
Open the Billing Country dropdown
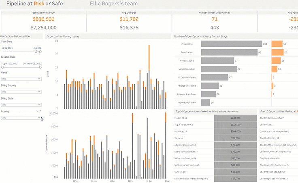40,92
